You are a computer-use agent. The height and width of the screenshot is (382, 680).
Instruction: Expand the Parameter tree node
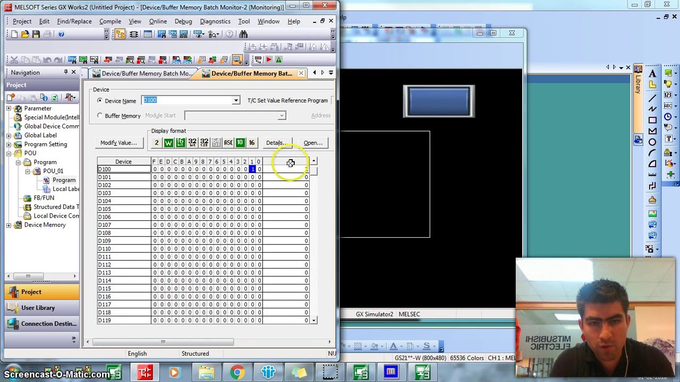[x=9, y=108]
